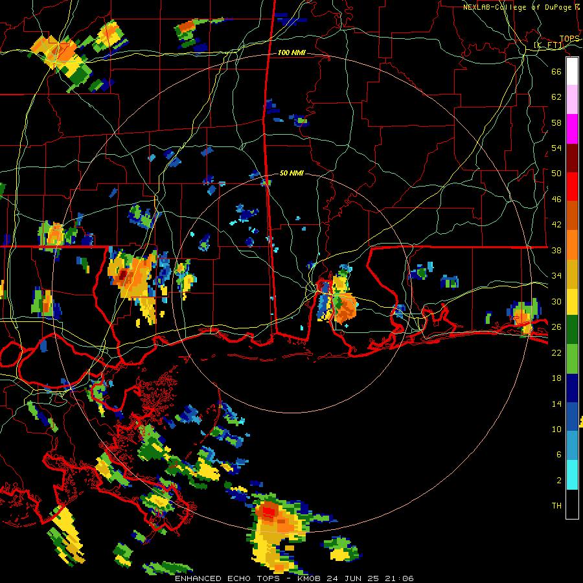583x583 pixels.
Task: Select the dark red legend swatch
Action: pyautogui.click(x=572, y=158)
